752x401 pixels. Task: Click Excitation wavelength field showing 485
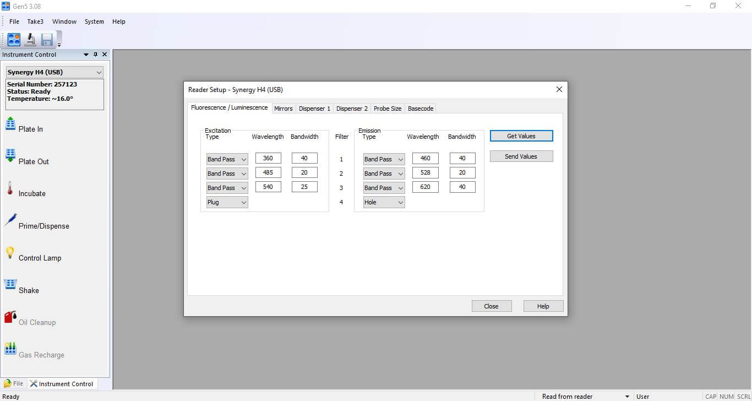(268, 172)
